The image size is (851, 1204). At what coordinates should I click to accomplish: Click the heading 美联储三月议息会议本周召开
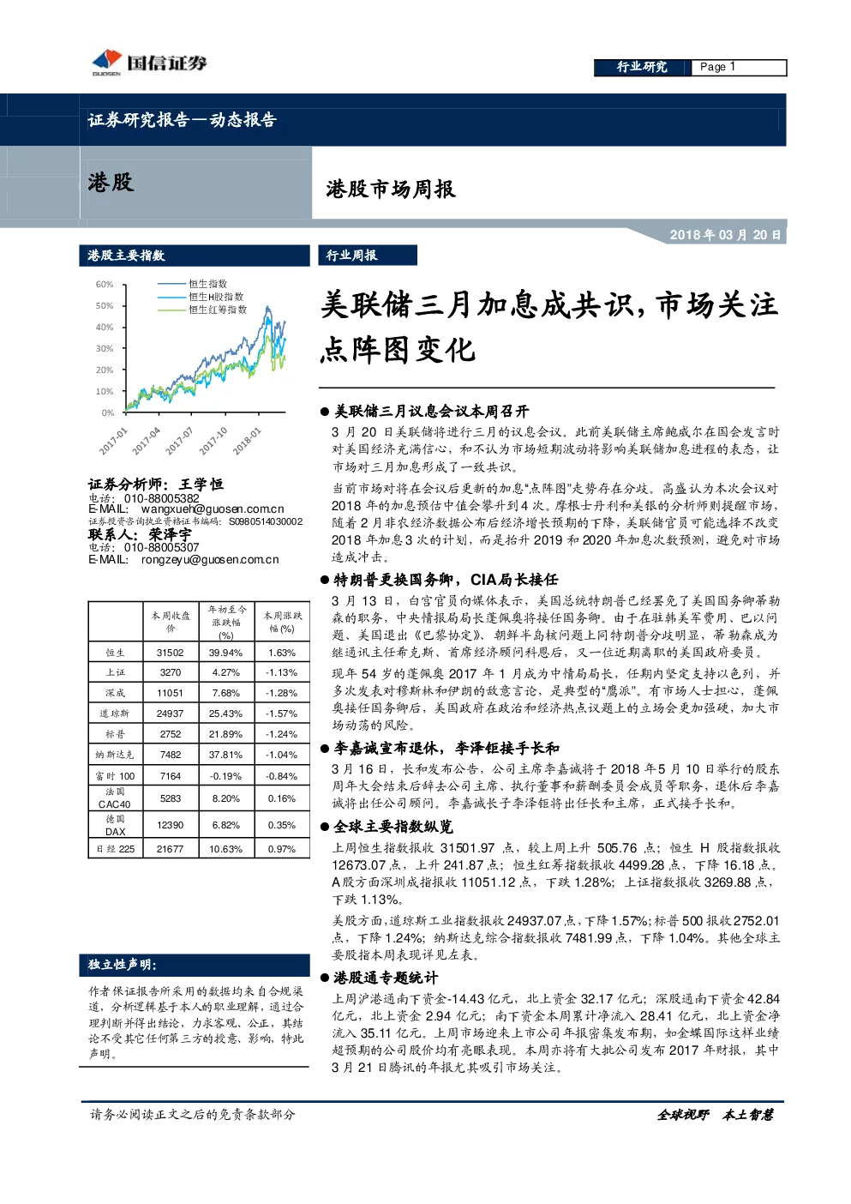click(x=431, y=412)
